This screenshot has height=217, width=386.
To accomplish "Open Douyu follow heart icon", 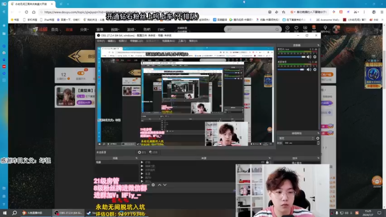I will click(x=296, y=28).
